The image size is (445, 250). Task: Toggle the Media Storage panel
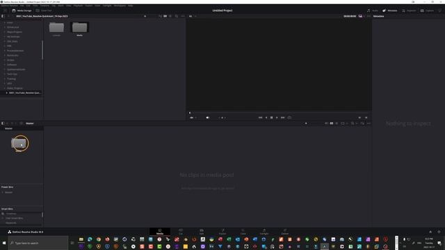[22, 10]
